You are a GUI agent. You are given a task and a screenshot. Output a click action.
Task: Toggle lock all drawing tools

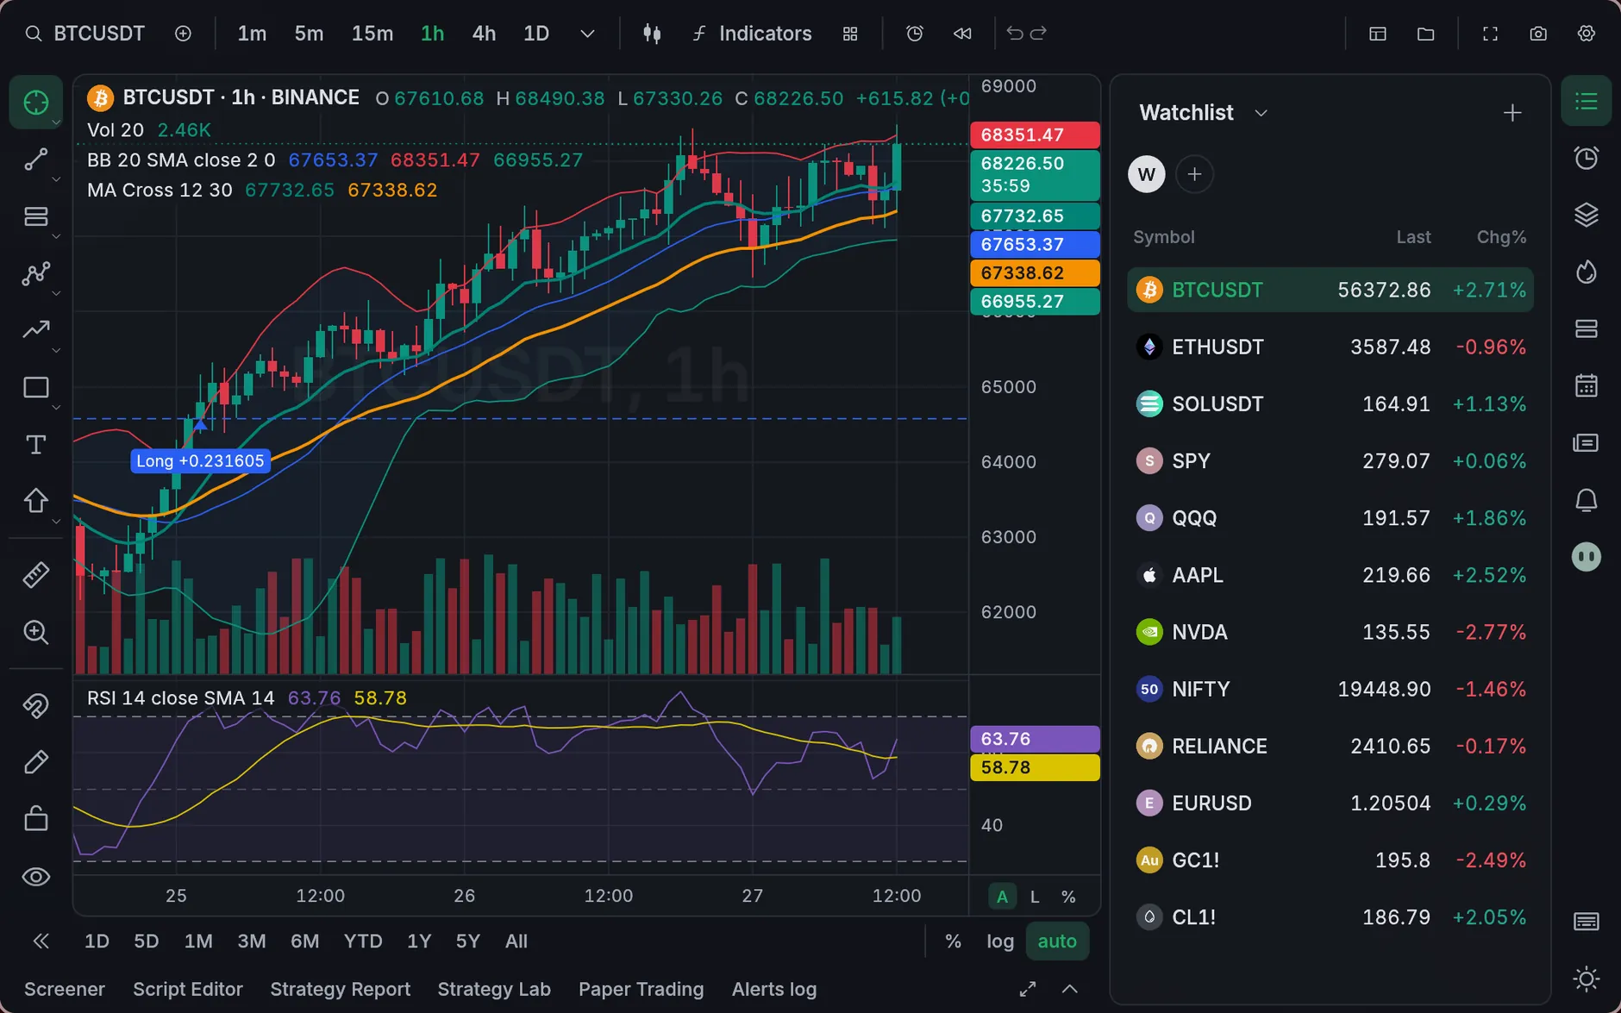[x=35, y=818]
